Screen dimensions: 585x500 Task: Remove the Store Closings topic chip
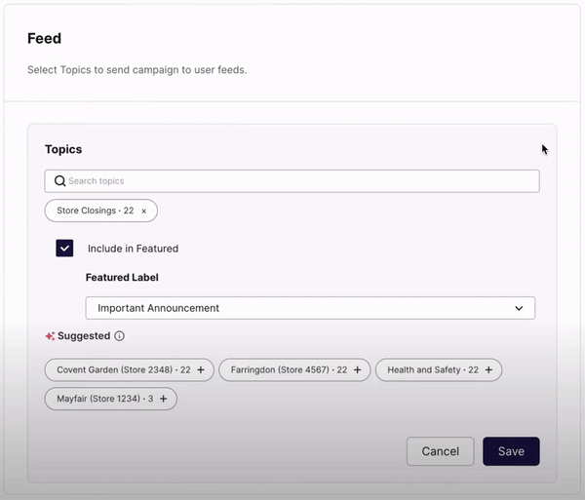click(x=143, y=212)
